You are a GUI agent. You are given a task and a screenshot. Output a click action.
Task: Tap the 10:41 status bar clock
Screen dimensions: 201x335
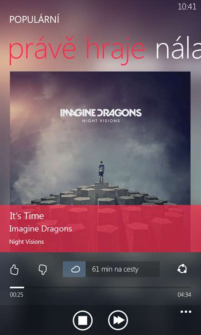point(187,7)
